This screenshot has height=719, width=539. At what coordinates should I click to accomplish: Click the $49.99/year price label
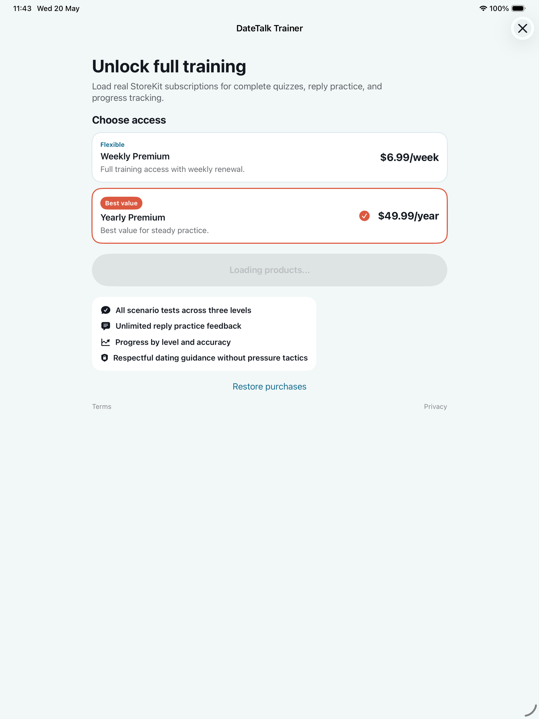point(408,216)
